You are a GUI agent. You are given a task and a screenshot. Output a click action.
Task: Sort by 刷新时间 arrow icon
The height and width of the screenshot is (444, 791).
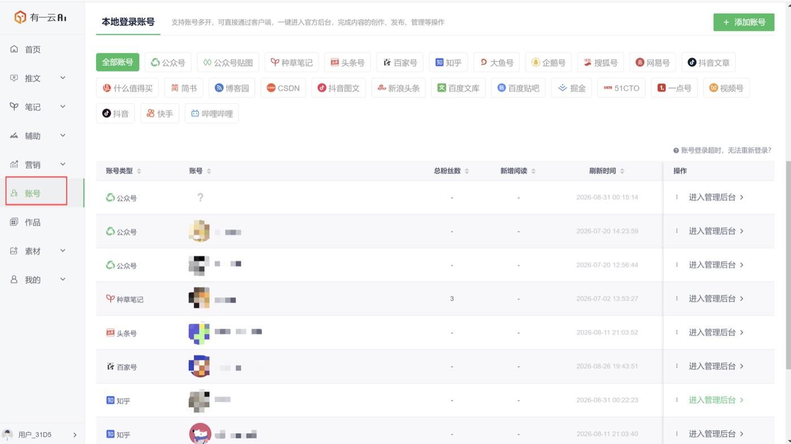coord(622,171)
